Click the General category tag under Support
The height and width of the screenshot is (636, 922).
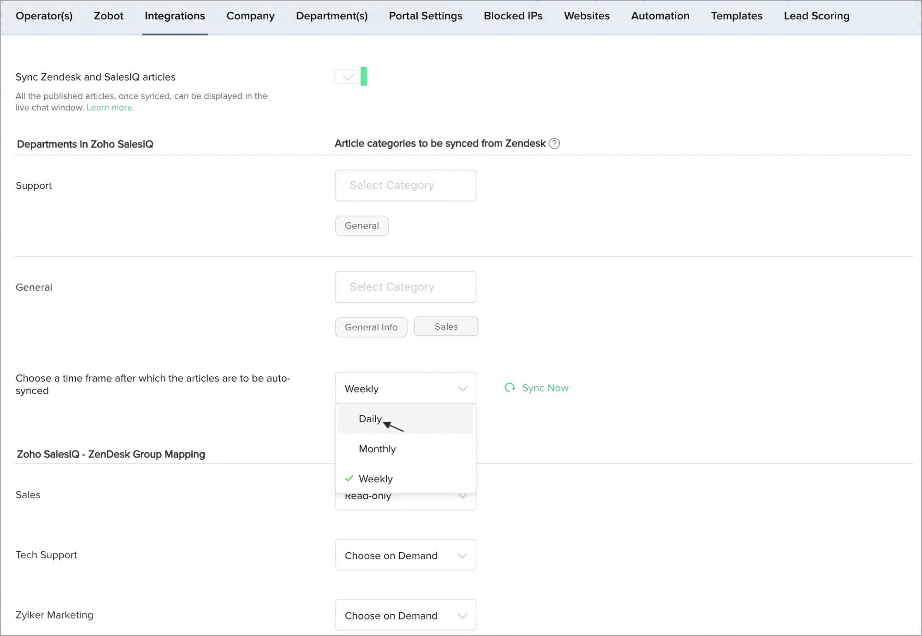coord(362,226)
